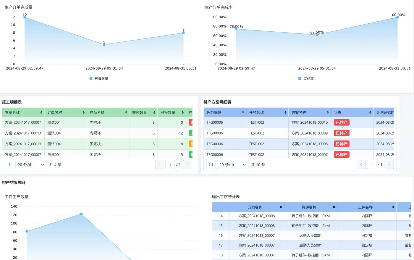Open column settings icon in 报工明细表 footer
This screenshot has height=260, width=414.
point(9,164)
